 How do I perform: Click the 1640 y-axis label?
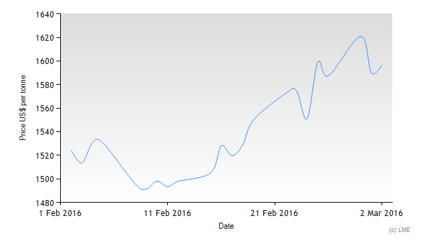(x=45, y=15)
